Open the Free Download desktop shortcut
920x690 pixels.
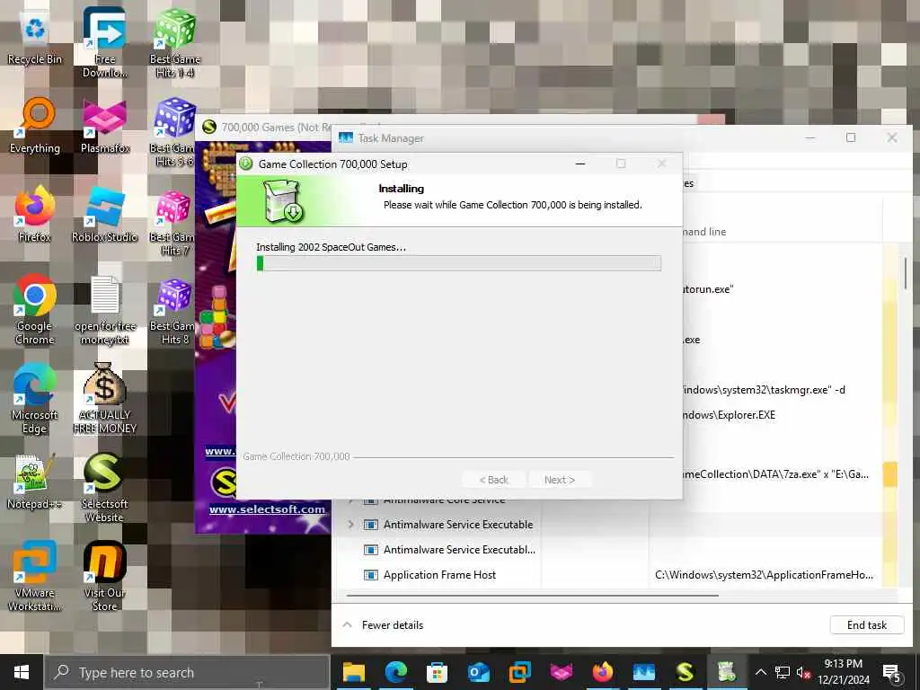[104, 42]
